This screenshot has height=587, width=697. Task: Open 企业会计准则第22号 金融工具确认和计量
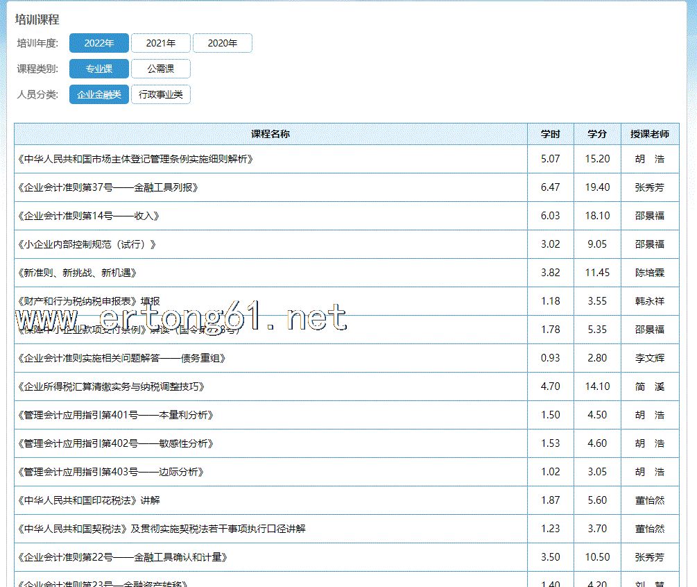(x=122, y=557)
